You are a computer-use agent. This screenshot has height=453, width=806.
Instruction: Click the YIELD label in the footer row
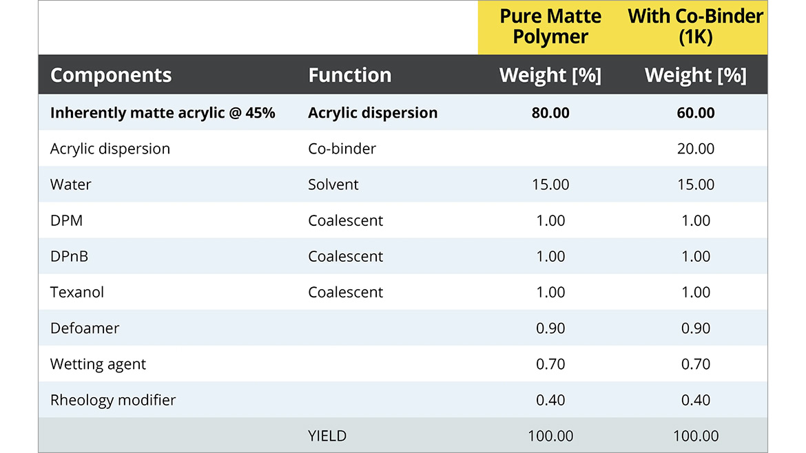(x=327, y=436)
